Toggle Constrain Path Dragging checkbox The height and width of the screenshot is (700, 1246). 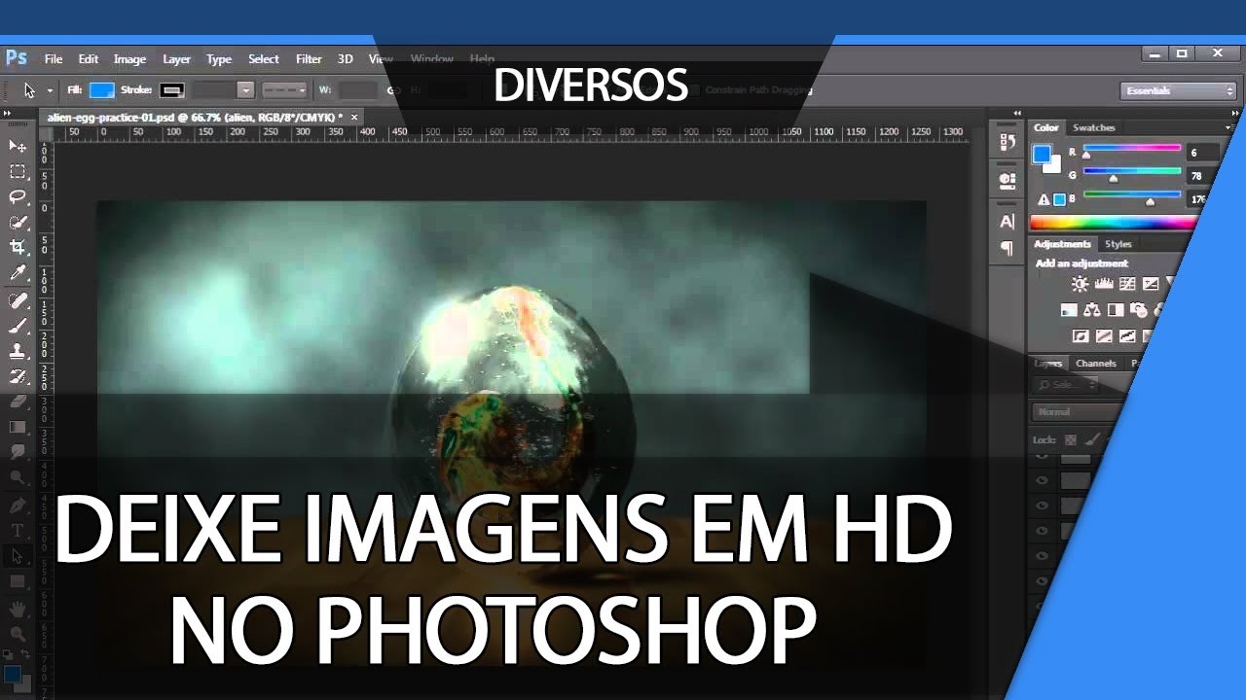[x=694, y=90]
